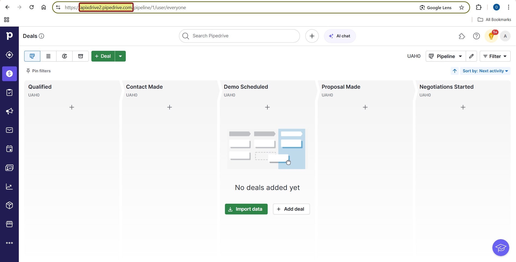Open All Bookmarks folder
Image resolution: width=516 pixels, height=262 pixels.
coord(494,20)
